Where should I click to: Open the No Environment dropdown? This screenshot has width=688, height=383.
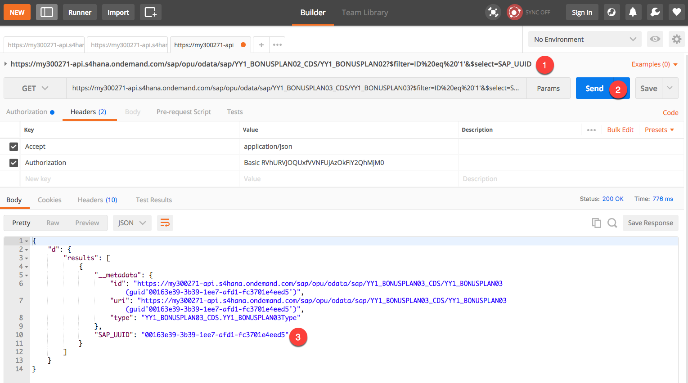pos(585,39)
